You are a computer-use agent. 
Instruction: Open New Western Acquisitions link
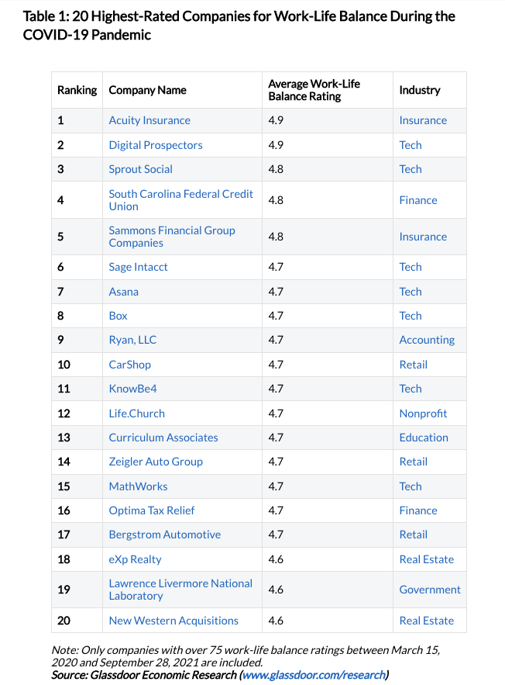click(173, 621)
